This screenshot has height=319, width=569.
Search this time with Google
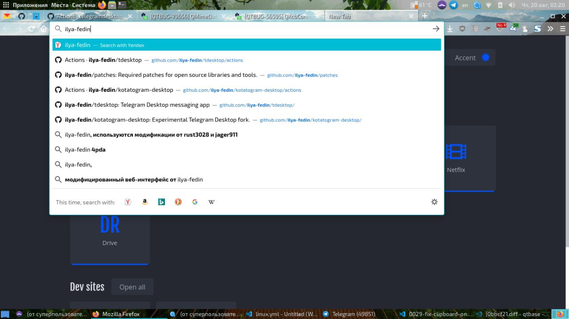195,202
